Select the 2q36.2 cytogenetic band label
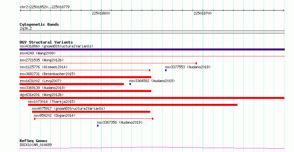The height and width of the screenshot is (152, 294). coord(26,28)
